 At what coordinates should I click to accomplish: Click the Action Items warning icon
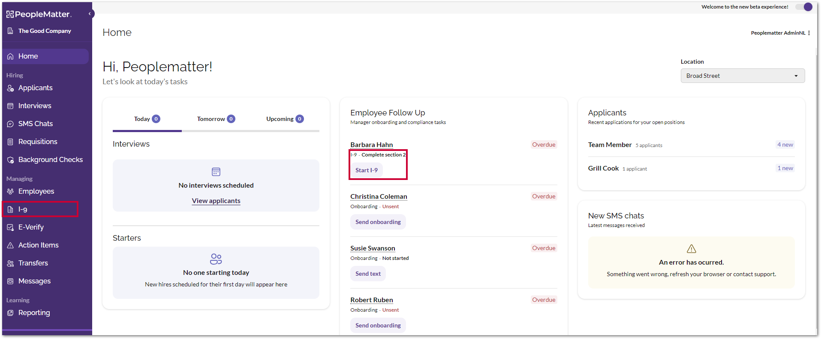click(10, 245)
